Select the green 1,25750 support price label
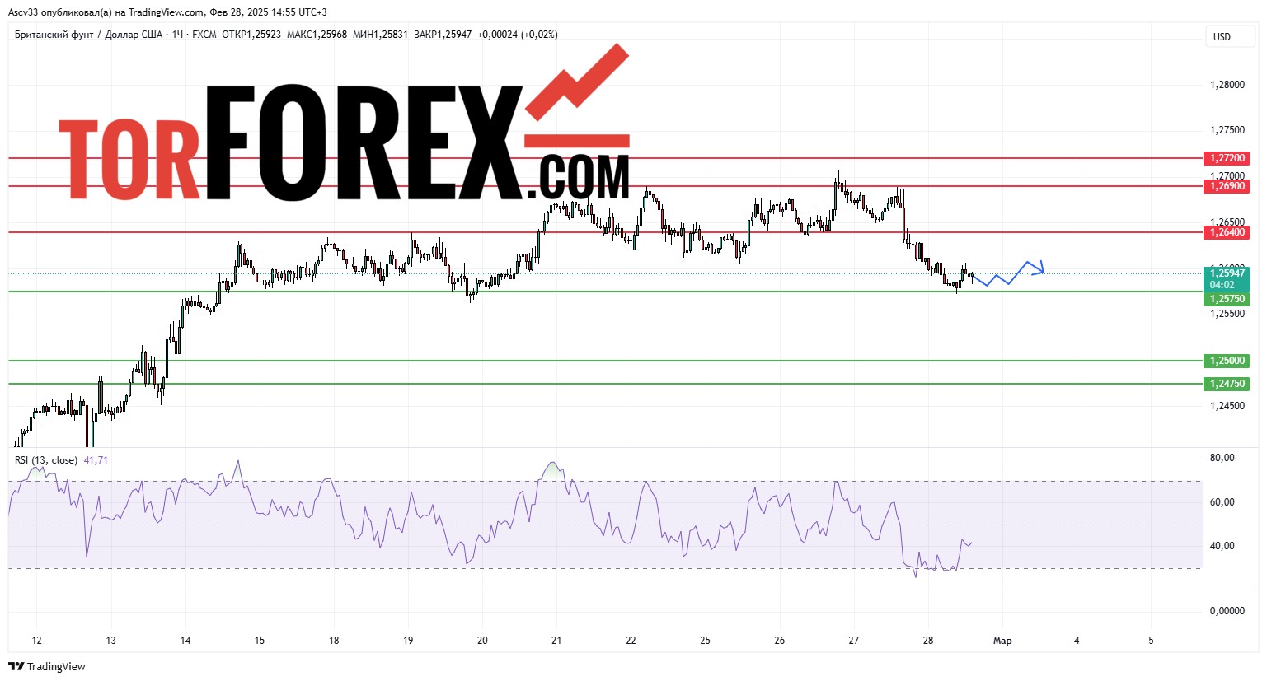 [x=1227, y=299]
